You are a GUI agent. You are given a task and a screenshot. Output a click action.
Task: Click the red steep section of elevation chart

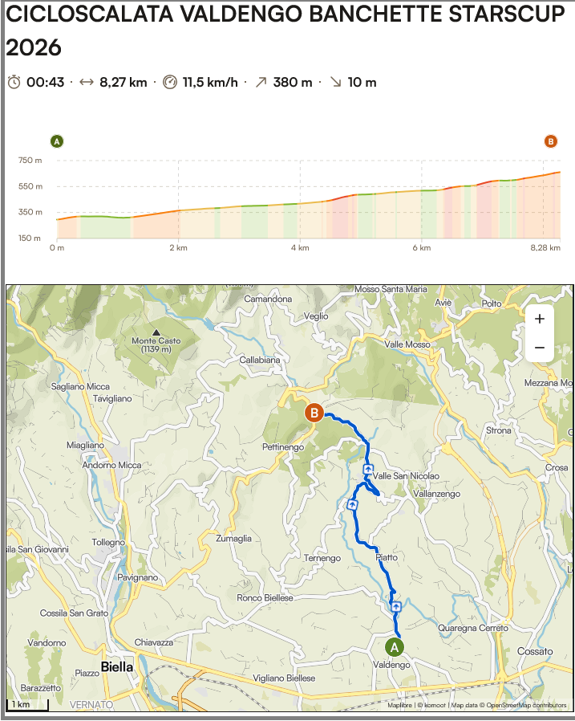(342, 218)
